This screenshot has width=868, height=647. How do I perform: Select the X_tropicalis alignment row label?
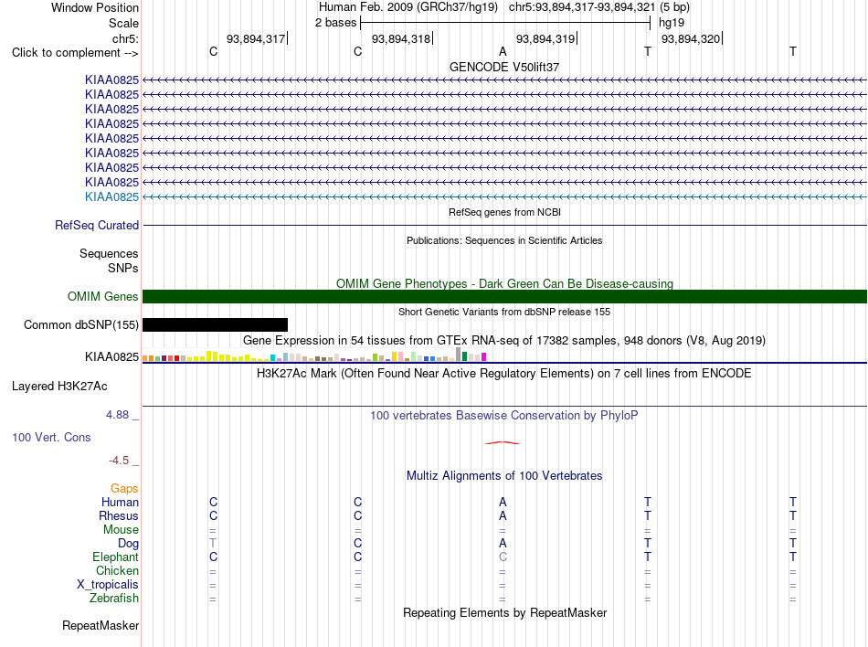tap(108, 585)
